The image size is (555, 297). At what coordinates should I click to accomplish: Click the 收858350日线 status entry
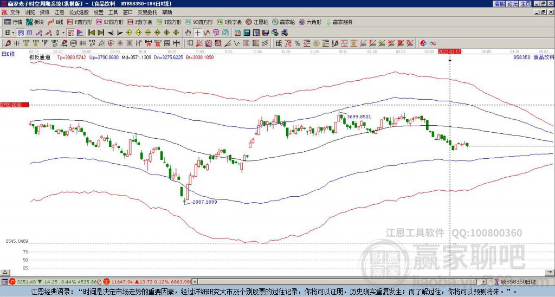[x=518, y=282]
